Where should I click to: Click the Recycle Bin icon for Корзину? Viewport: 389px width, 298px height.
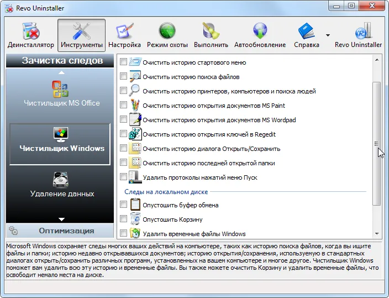tap(135, 219)
